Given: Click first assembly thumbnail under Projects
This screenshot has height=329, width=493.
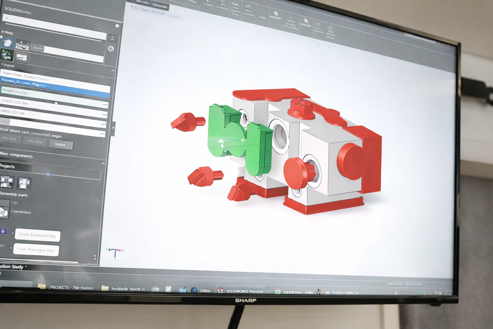Looking at the screenshot, I should coord(6,182).
